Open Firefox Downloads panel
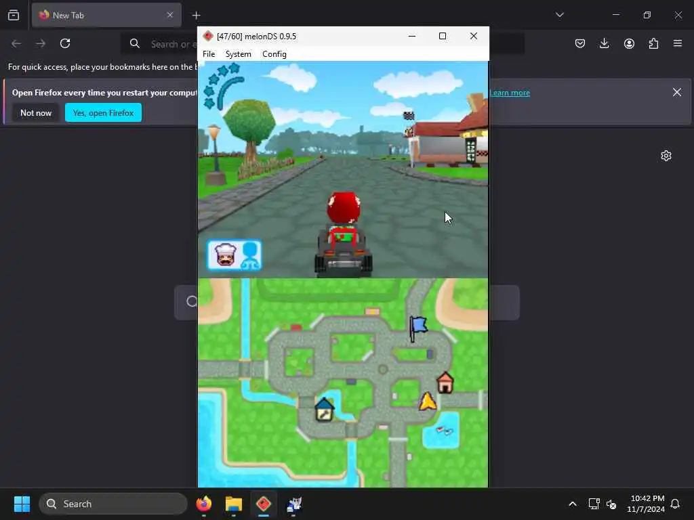The image size is (694, 520). pos(604,43)
